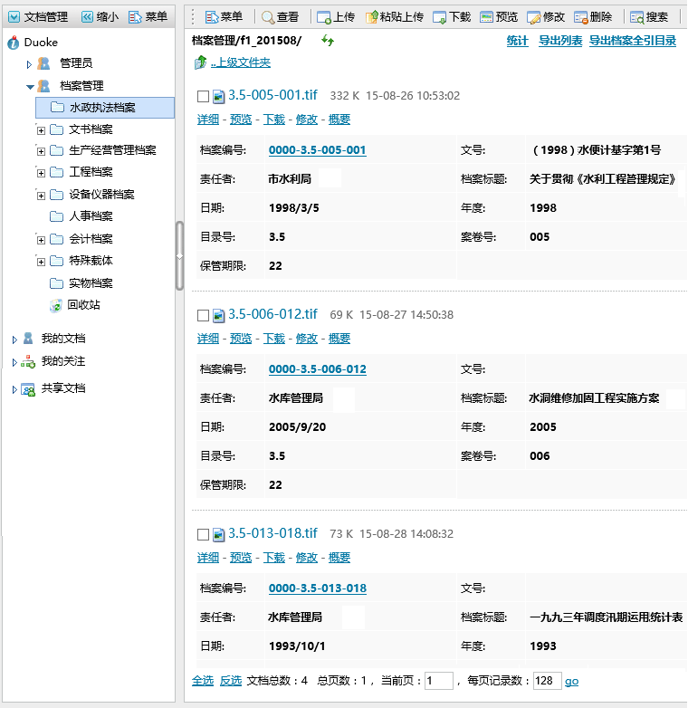Click file icon of 3.5-005-001.tif
Screen dimensions: 688x708
point(219,96)
